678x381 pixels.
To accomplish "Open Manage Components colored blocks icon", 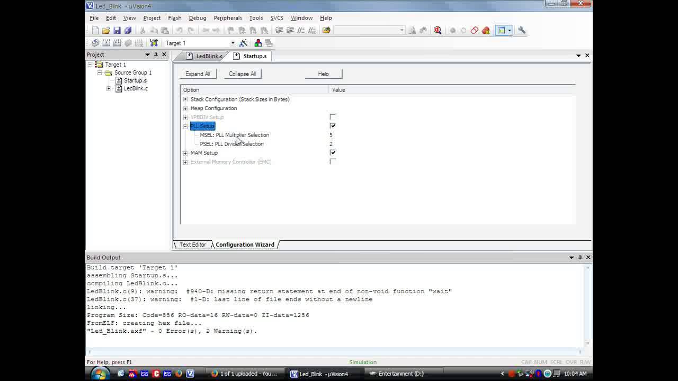I will (258, 43).
